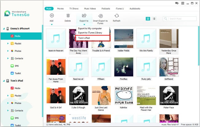Select Media under Emma's iPhone4
The height and width of the screenshot is (127, 200).
[x=21, y=36]
